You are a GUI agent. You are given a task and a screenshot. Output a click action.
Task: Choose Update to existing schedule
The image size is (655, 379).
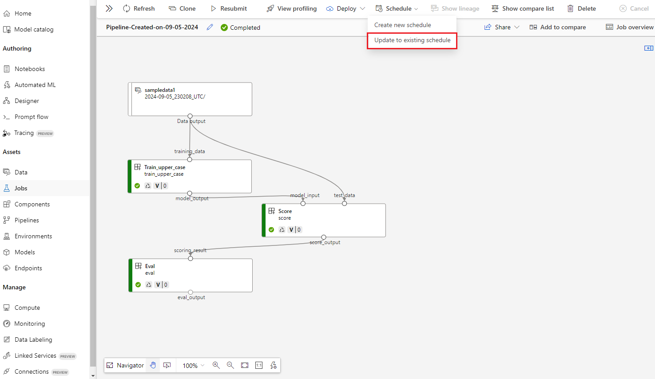pos(412,40)
